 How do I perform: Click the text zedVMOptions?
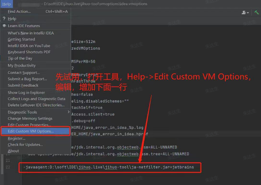click(x=86, y=48)
